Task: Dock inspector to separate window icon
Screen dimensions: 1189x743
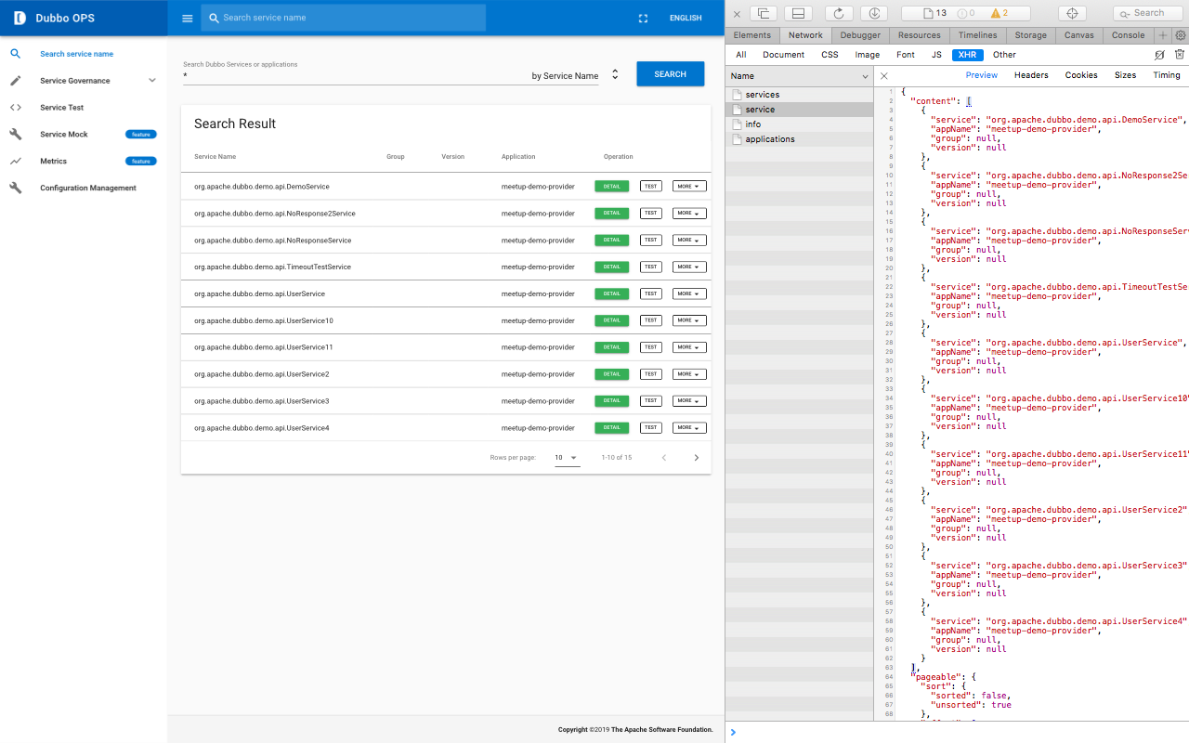Action: (x=764, y=13)
